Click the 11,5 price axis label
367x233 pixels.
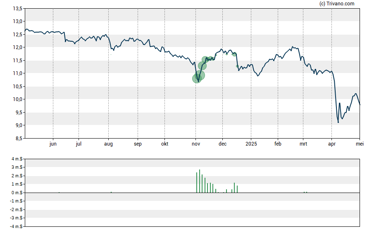tap(17, 61)
